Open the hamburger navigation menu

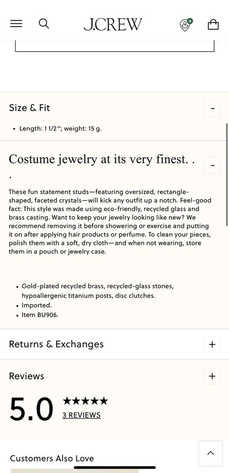click(x=16, y=24)
